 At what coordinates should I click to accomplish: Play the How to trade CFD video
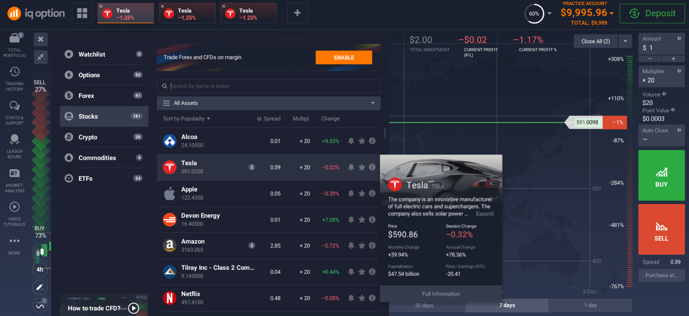(x=134, y=308)
